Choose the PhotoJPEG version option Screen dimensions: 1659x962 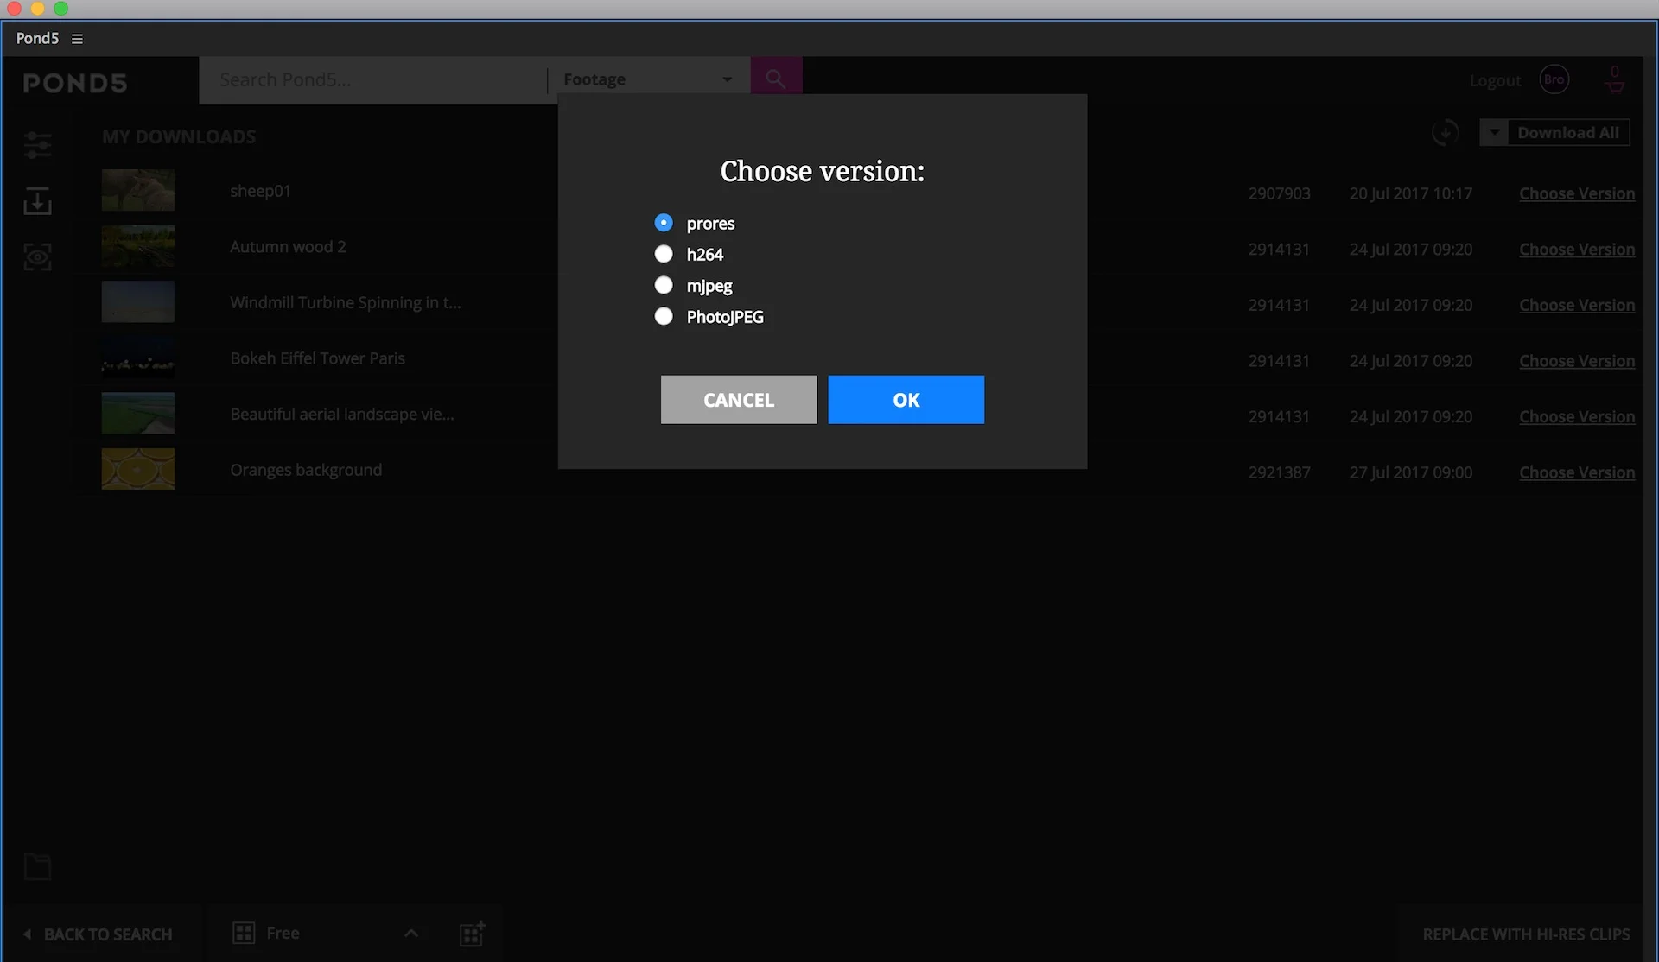pos(664,316)
